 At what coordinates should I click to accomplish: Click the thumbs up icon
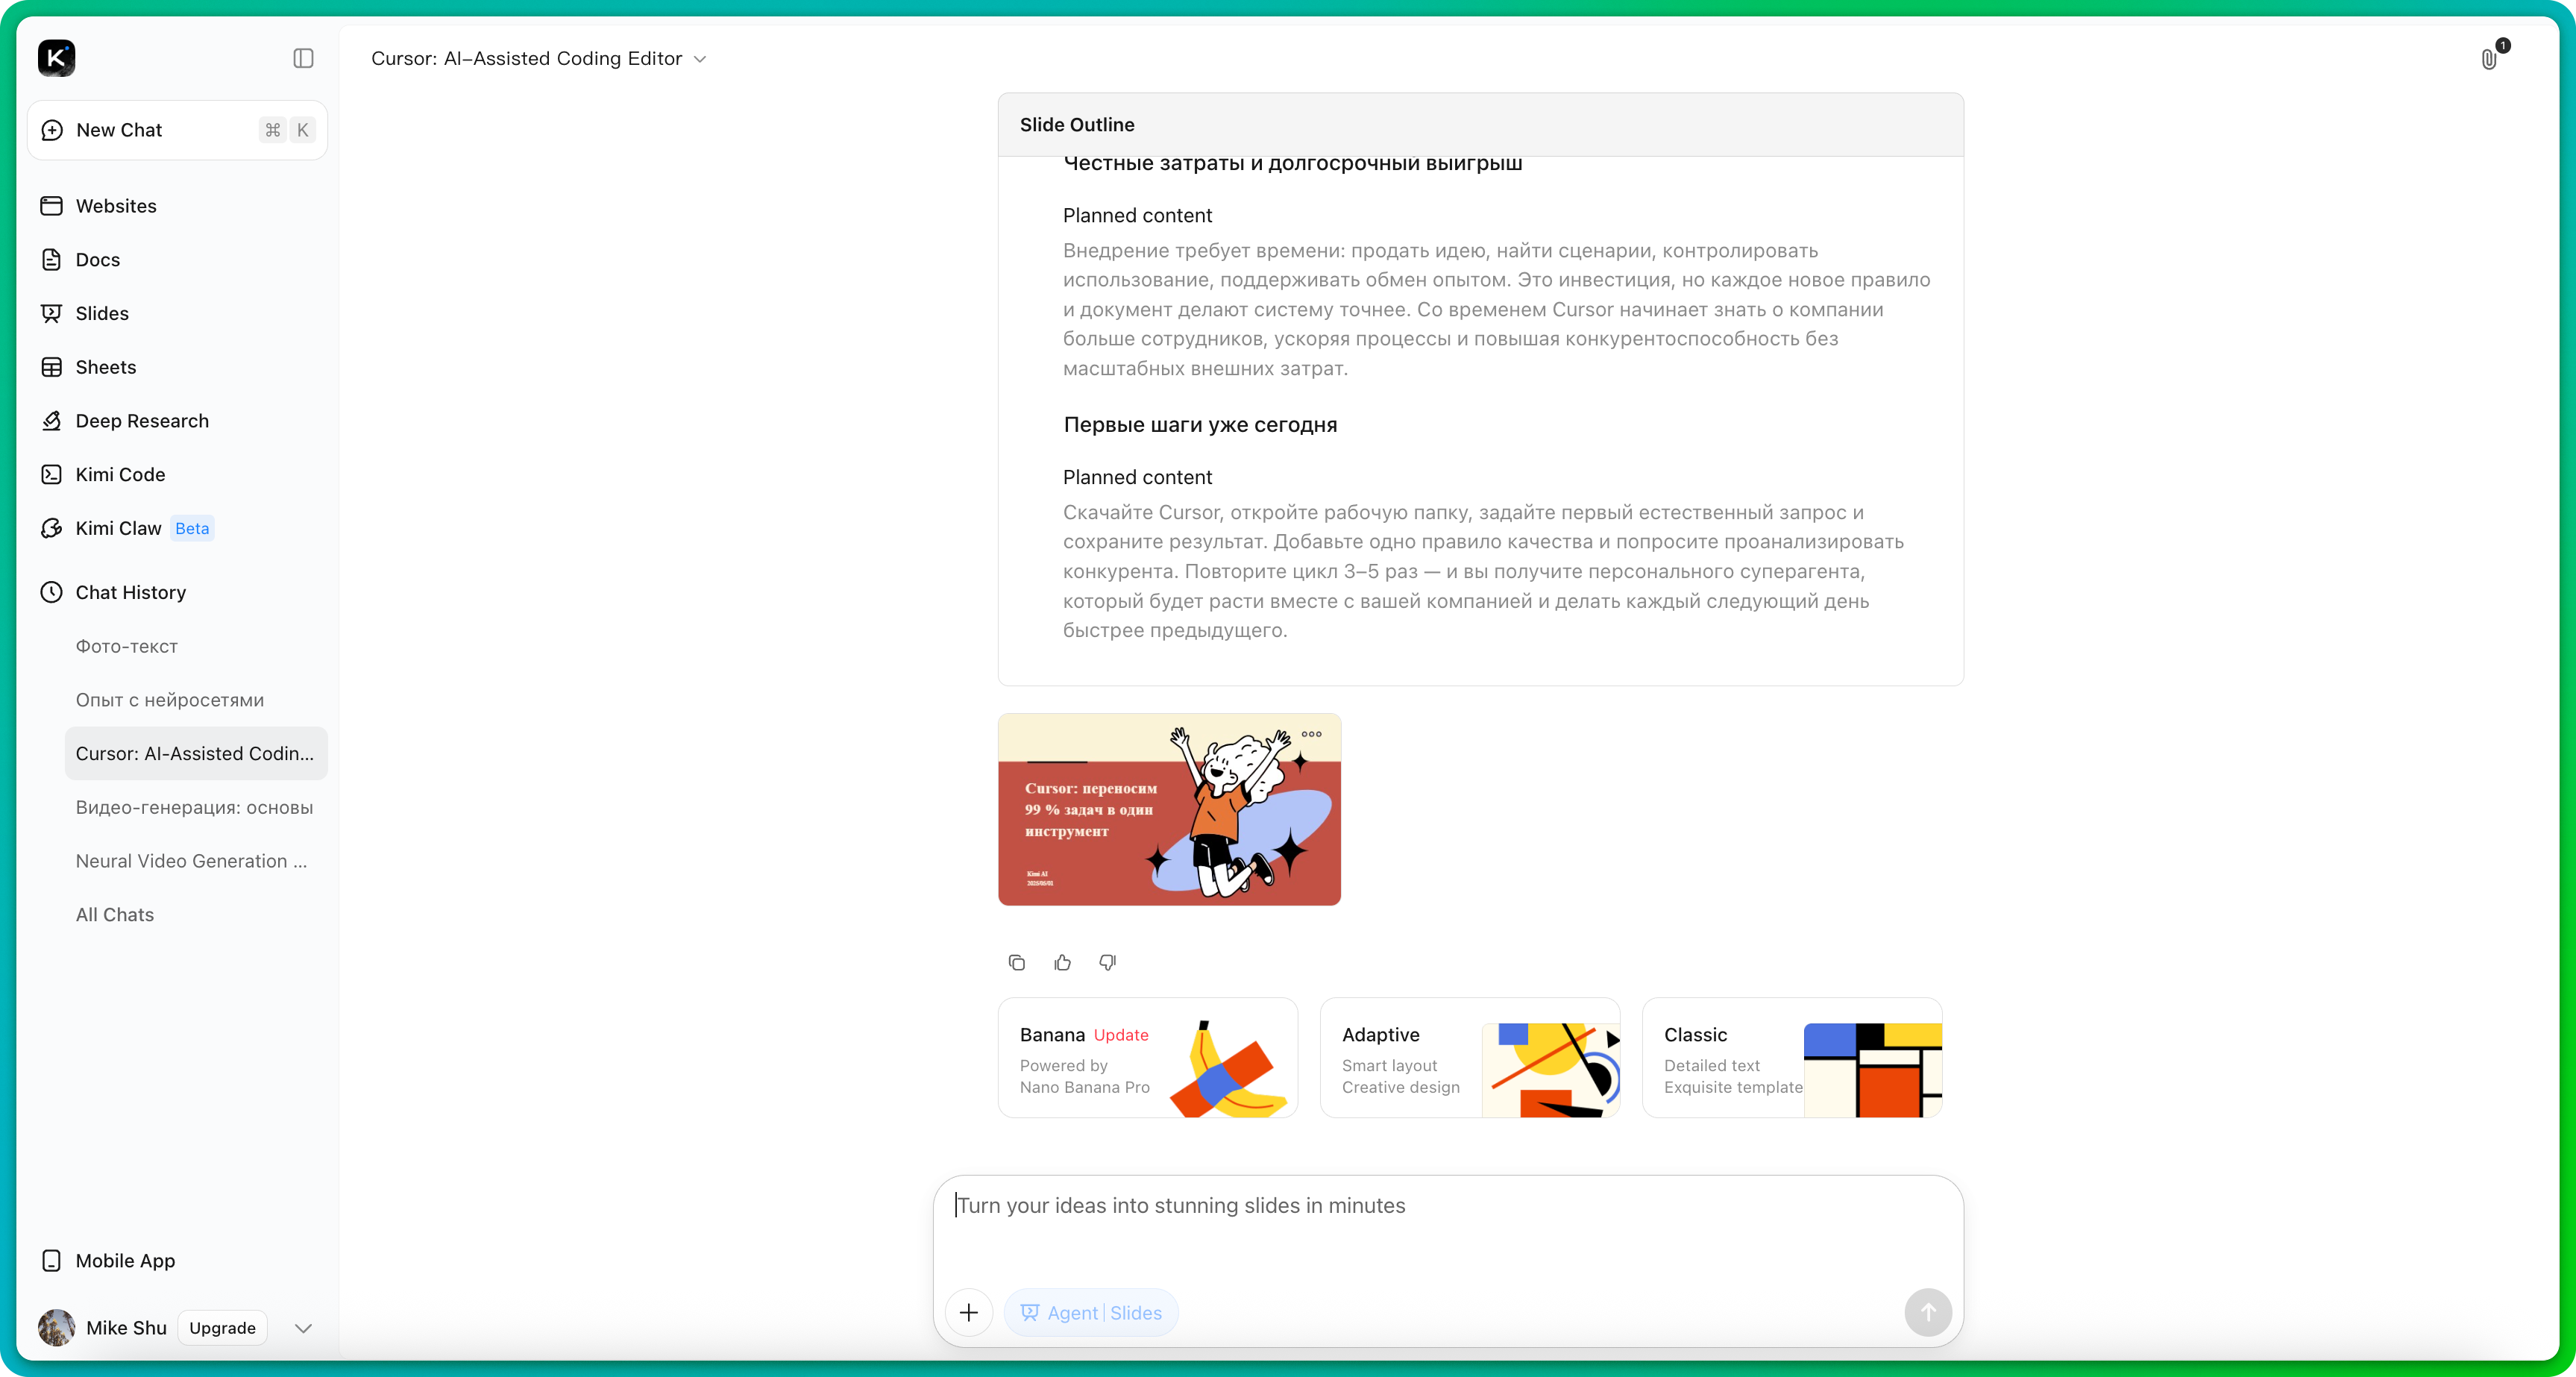tap(1062, 962)
